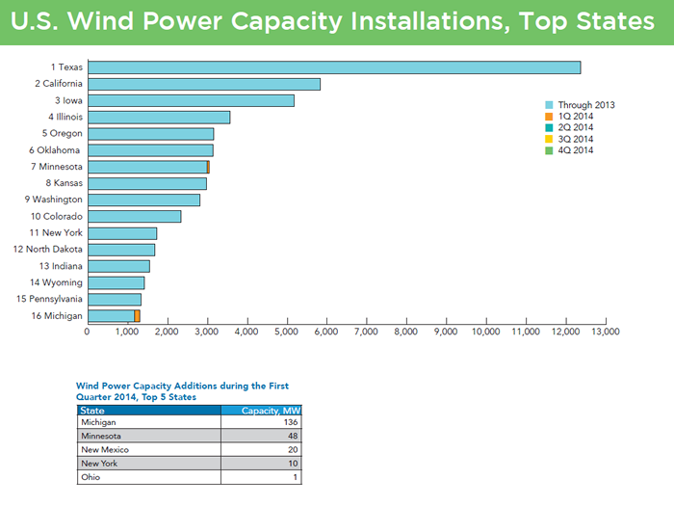Click the 2Q 2014 teal legend swatch
674x507 pixels.
[549, 127]
